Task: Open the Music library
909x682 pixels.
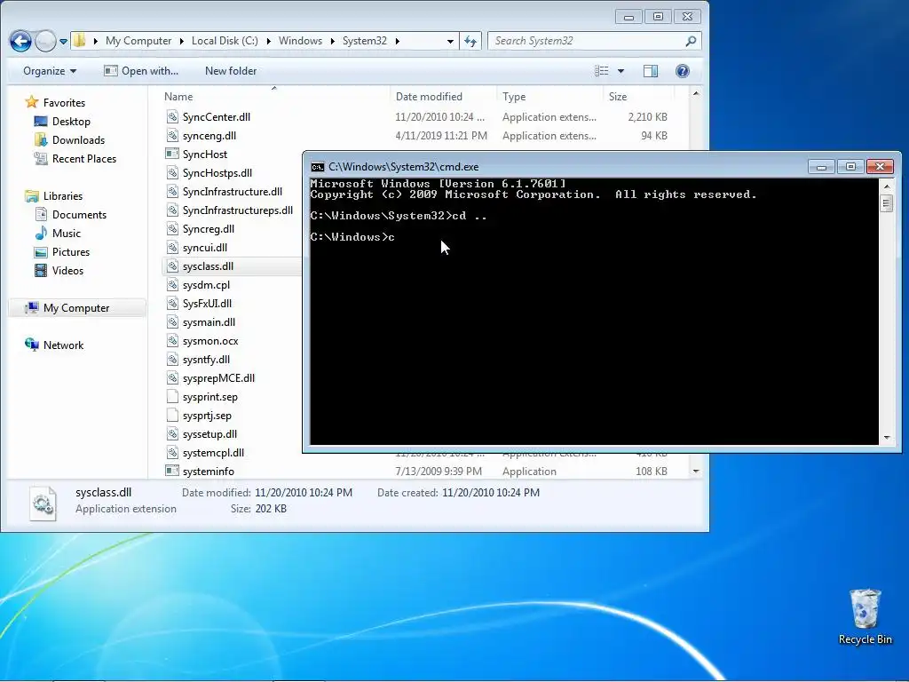Action: click(66, 234)
